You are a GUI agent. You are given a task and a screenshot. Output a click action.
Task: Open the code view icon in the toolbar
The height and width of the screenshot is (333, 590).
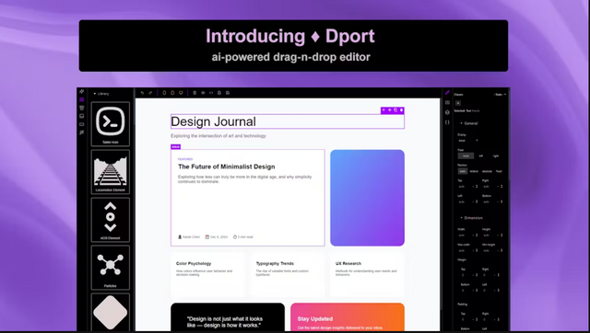point(211,93)
